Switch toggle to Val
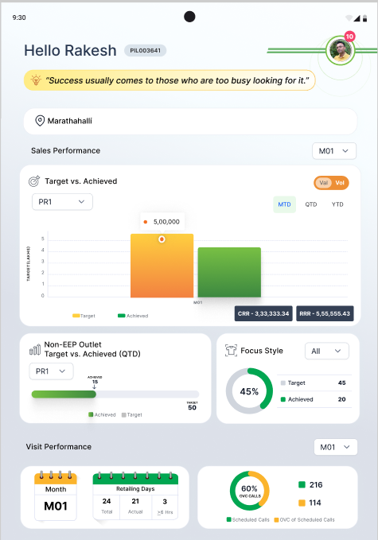The image size is (378, 540). (x=323, y=183)
